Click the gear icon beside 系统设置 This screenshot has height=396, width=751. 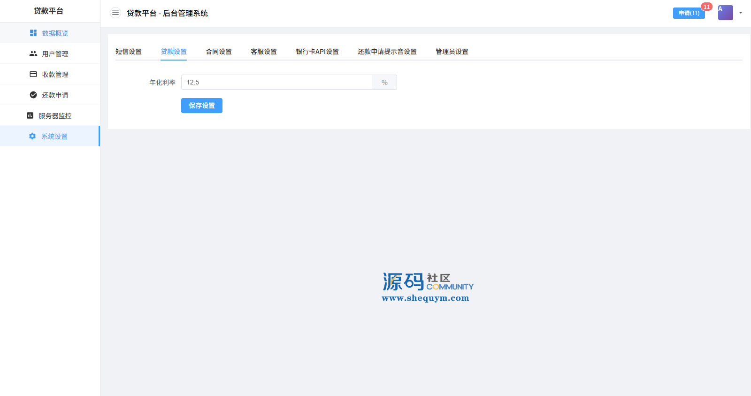[32, 136]
